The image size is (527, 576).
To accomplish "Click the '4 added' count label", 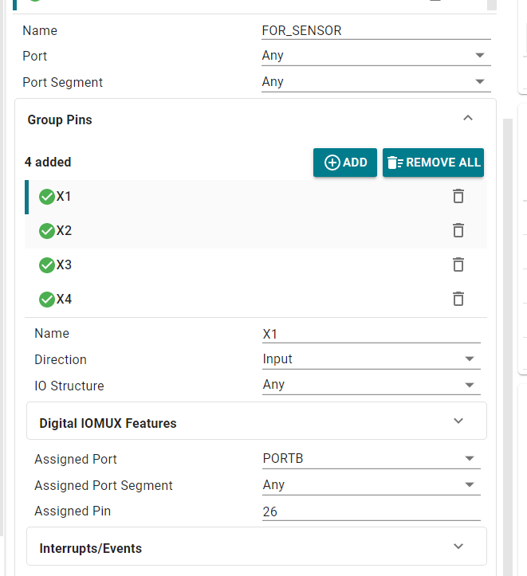I will pyautogui.click(x=48, y=162).
